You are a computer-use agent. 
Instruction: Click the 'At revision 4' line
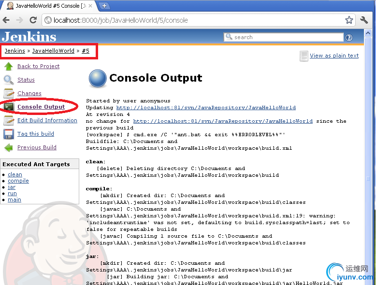tap(108, 114)
